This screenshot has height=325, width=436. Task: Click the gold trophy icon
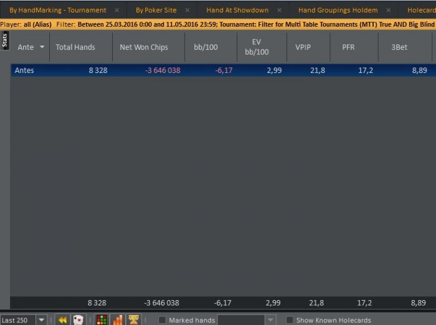click(x=133, y=320)
